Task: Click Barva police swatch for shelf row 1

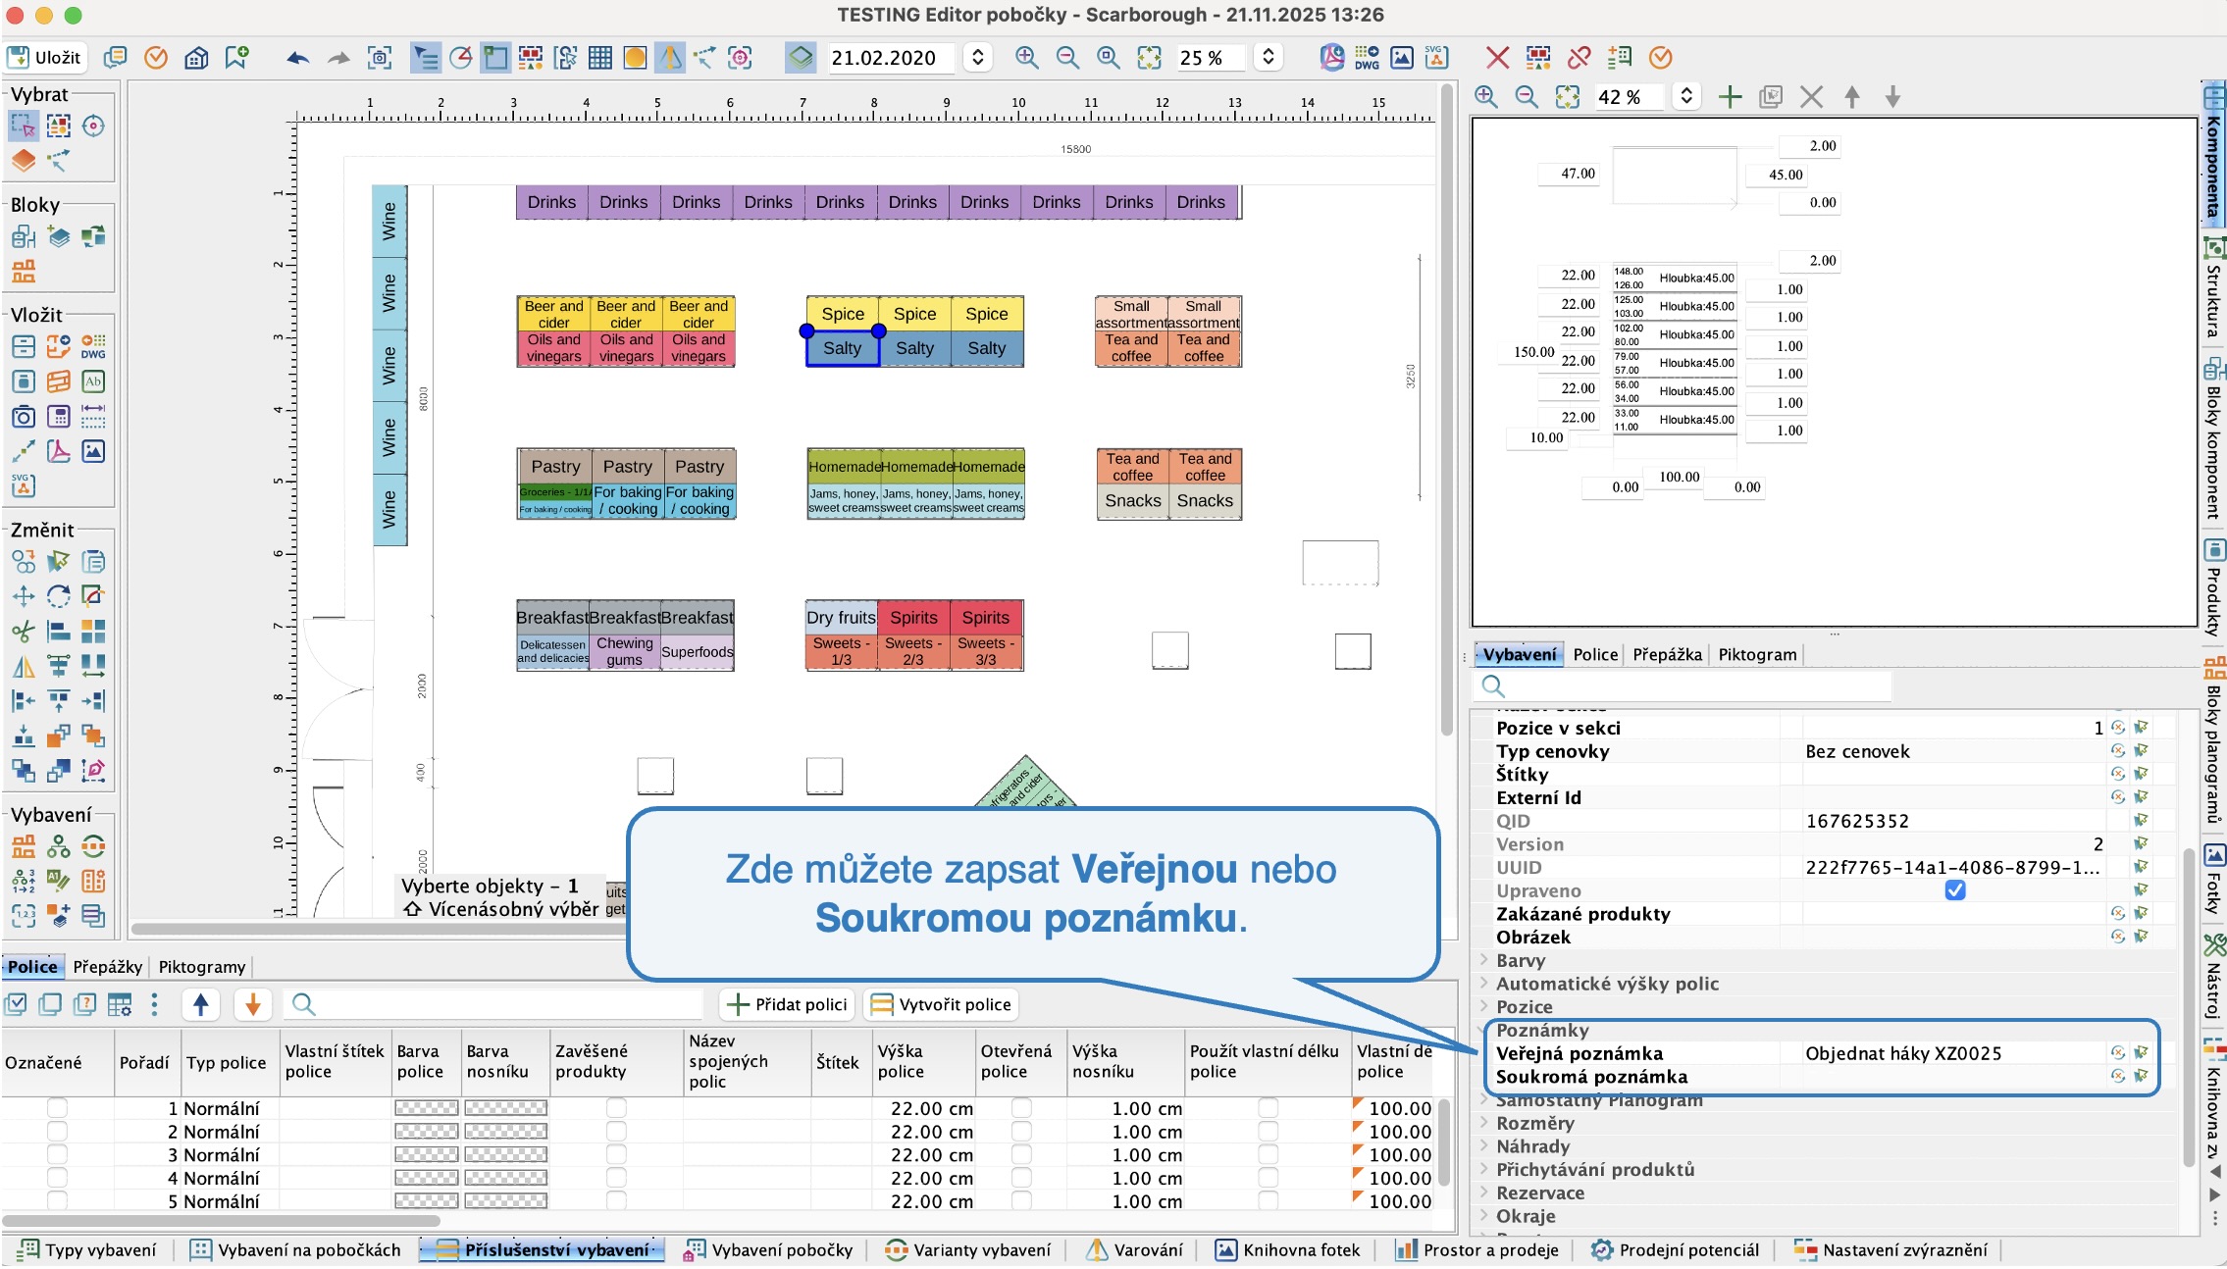Action: pyautogui.click(x=427, y=1108)
